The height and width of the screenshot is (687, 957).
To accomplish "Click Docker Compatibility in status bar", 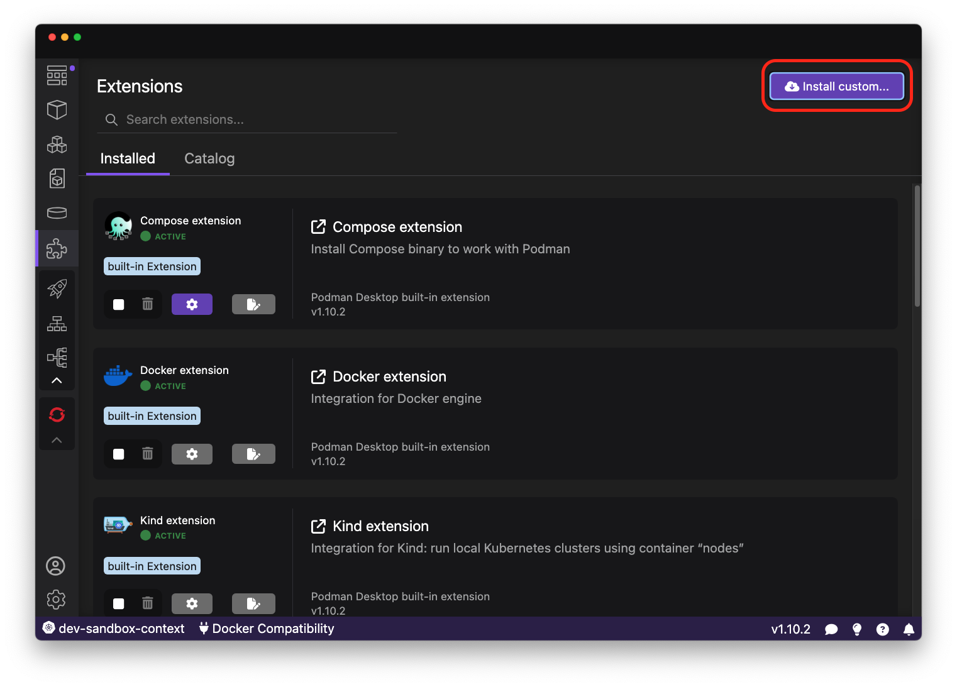I will click(x=267, y=629).
